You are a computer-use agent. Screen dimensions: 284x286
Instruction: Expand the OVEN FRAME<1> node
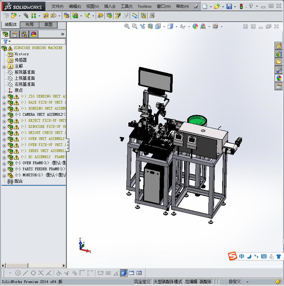pos(4,164)
